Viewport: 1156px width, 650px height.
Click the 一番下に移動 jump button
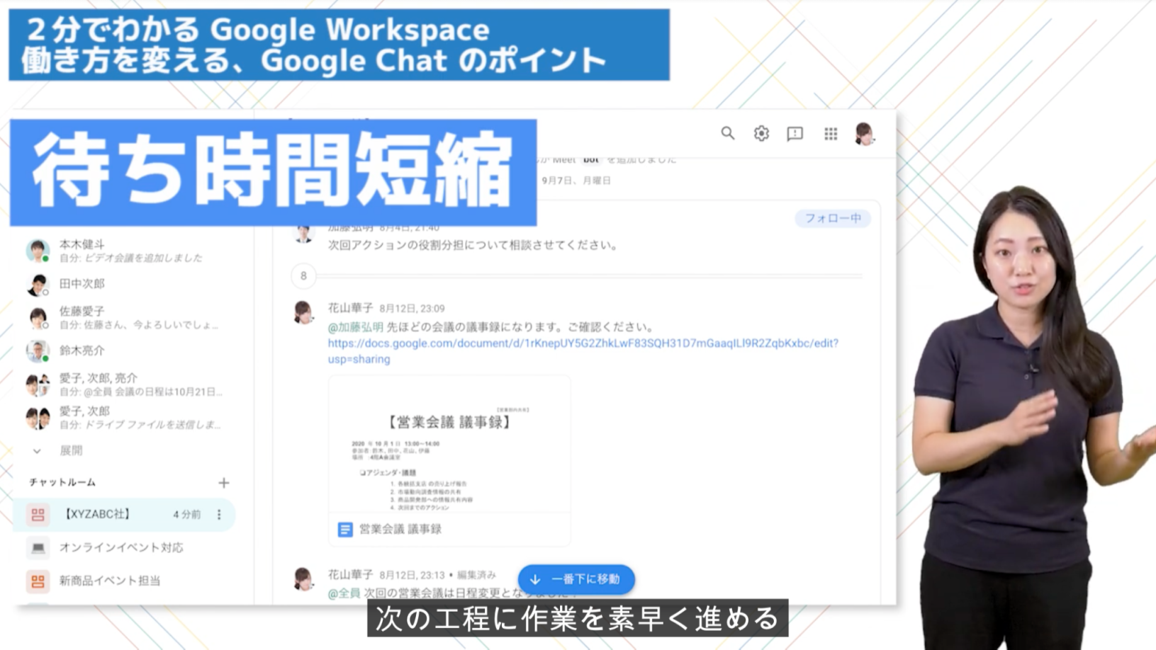(576, 579)
